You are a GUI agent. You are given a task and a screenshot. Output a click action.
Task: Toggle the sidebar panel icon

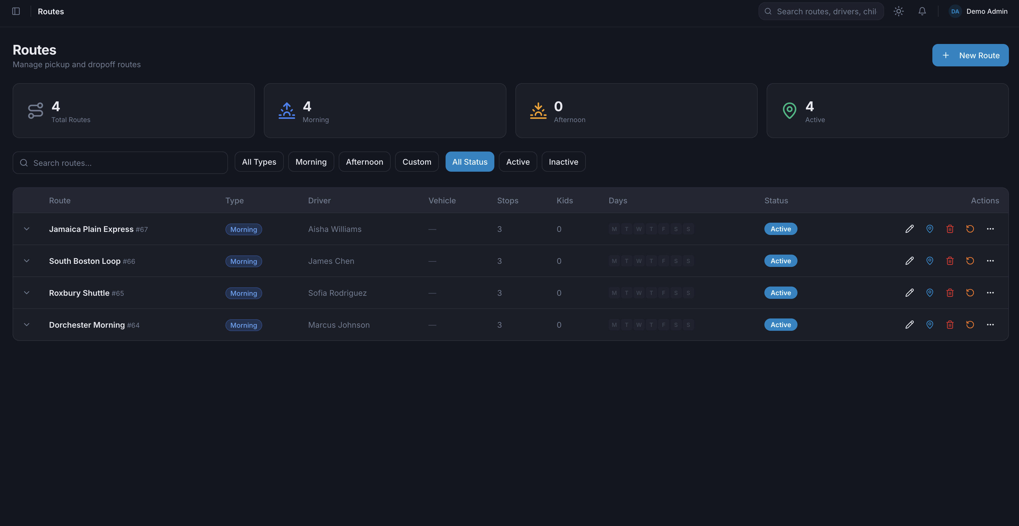(16, 11)
